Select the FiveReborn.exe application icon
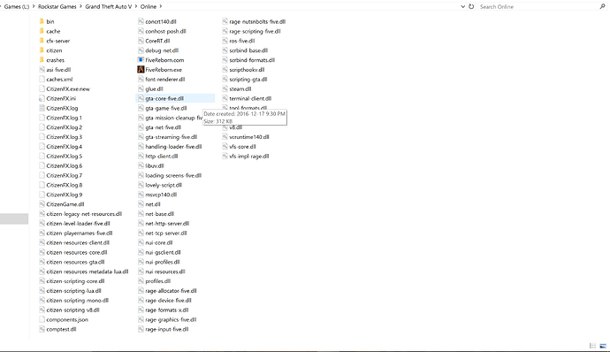Viewport: 610px width, 352px height. click(141, 69)
